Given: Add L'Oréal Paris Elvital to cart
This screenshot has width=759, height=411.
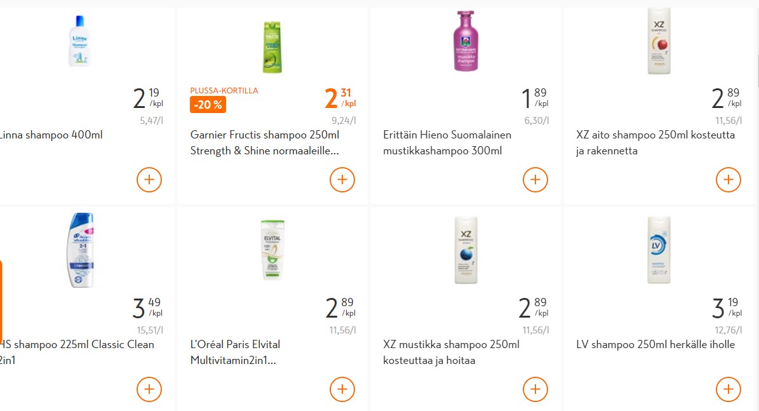Looking at the screenshot, I should click(342, 389).
